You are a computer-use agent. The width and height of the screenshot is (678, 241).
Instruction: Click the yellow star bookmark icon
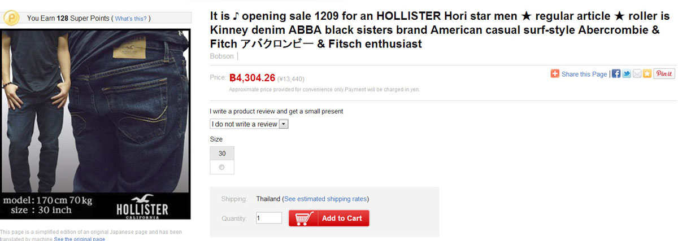click(x=646, y=74)
